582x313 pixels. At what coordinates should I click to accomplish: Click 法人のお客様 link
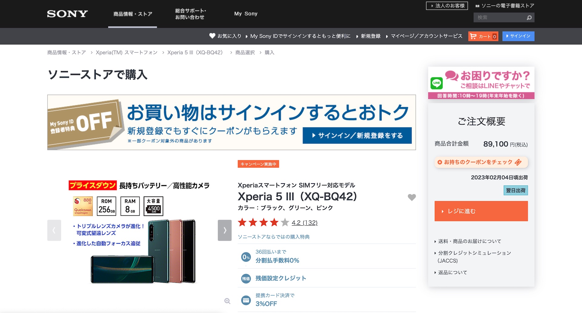coord(447,6)
